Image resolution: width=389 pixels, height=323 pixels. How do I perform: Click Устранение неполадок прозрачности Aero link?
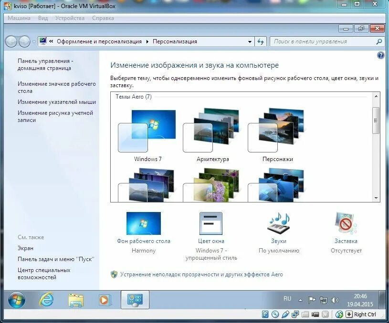201,274
